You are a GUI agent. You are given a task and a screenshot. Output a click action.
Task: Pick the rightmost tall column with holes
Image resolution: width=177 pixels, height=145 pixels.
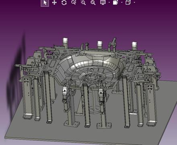tap(151, 104)
